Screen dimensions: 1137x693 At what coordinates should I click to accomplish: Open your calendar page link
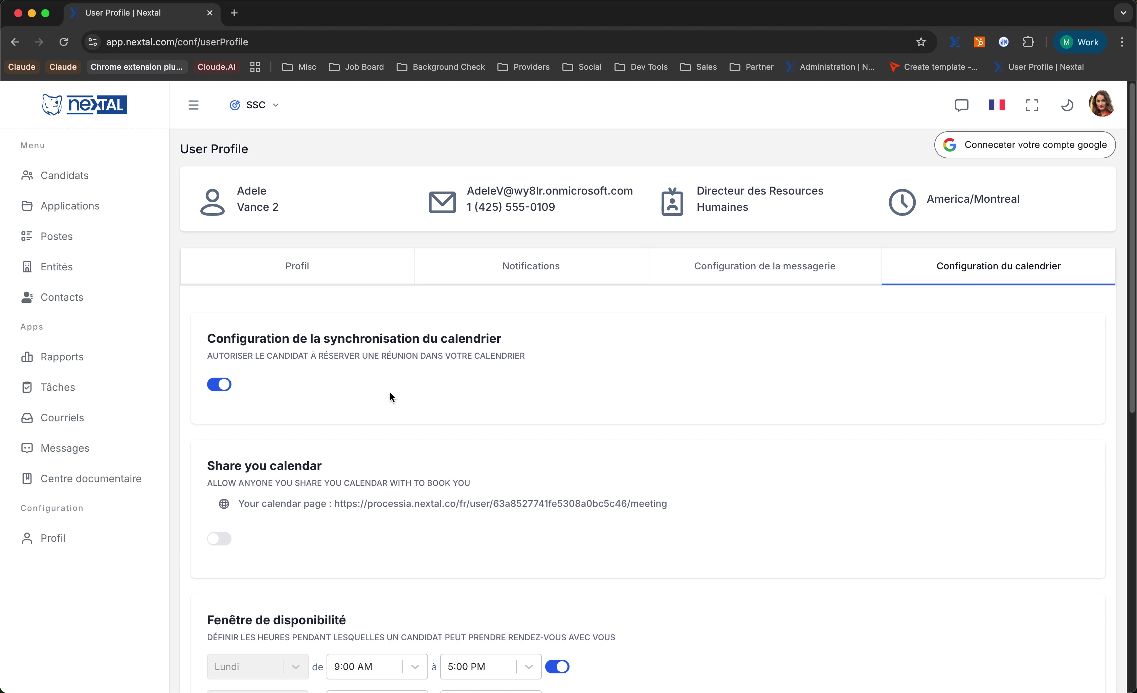(500, 504)
